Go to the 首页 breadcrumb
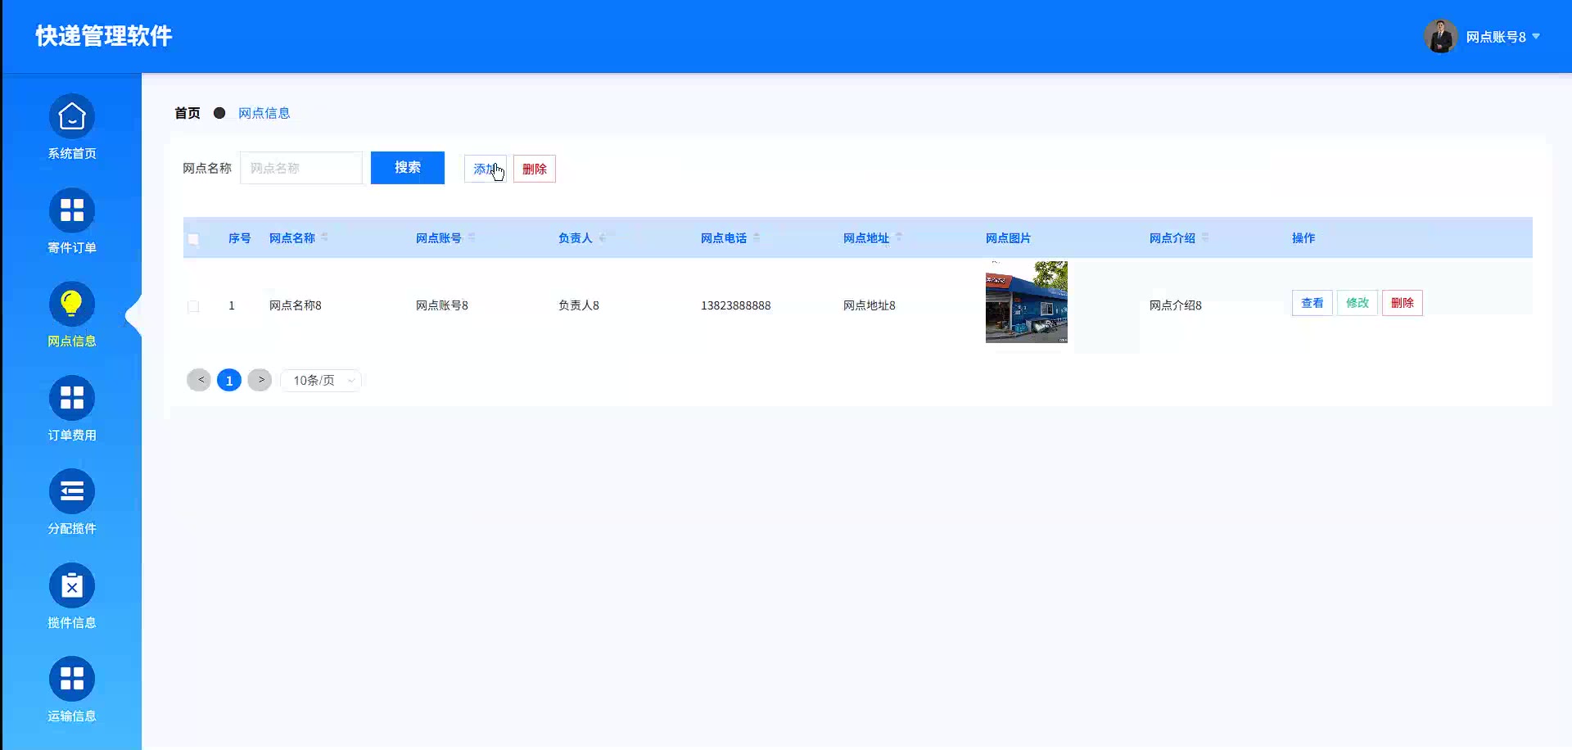 tap(187, 113)
